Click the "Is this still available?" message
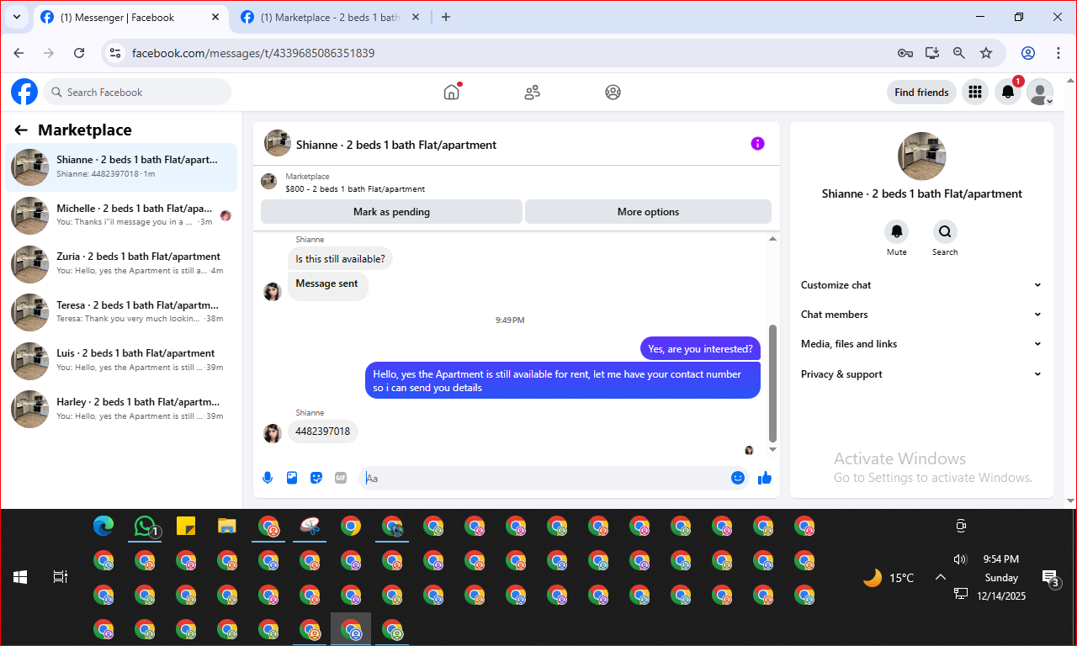 coord(340,259)
